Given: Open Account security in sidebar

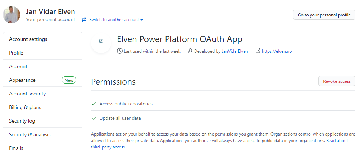Looking at the screenshot, I should coord(42,94).
